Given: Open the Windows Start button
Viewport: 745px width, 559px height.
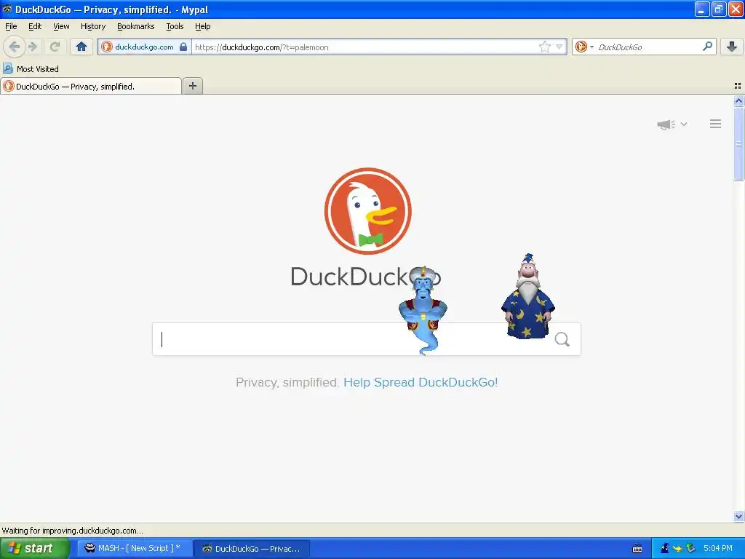Looking at the screenshot, I should (x=35, y=548).
